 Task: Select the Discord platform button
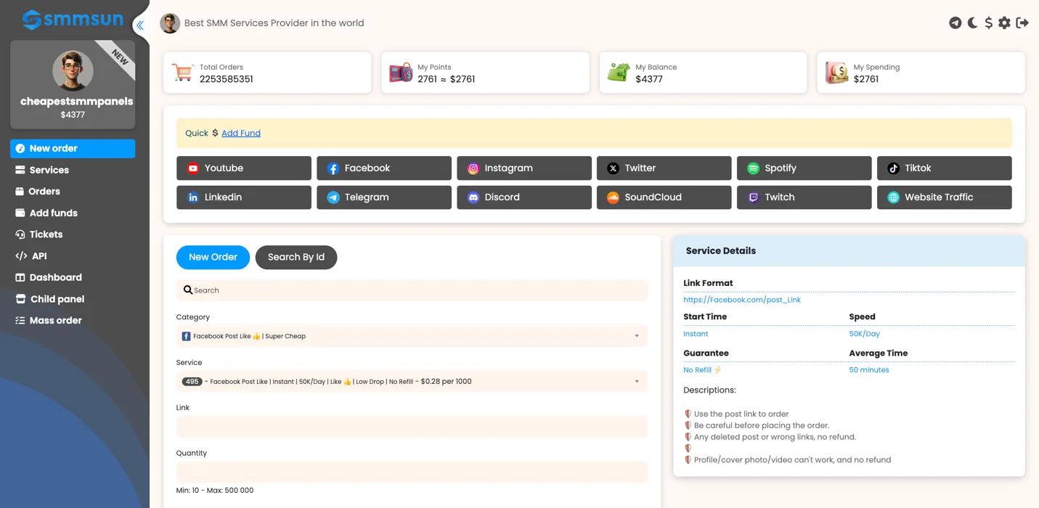click(524, 197)
